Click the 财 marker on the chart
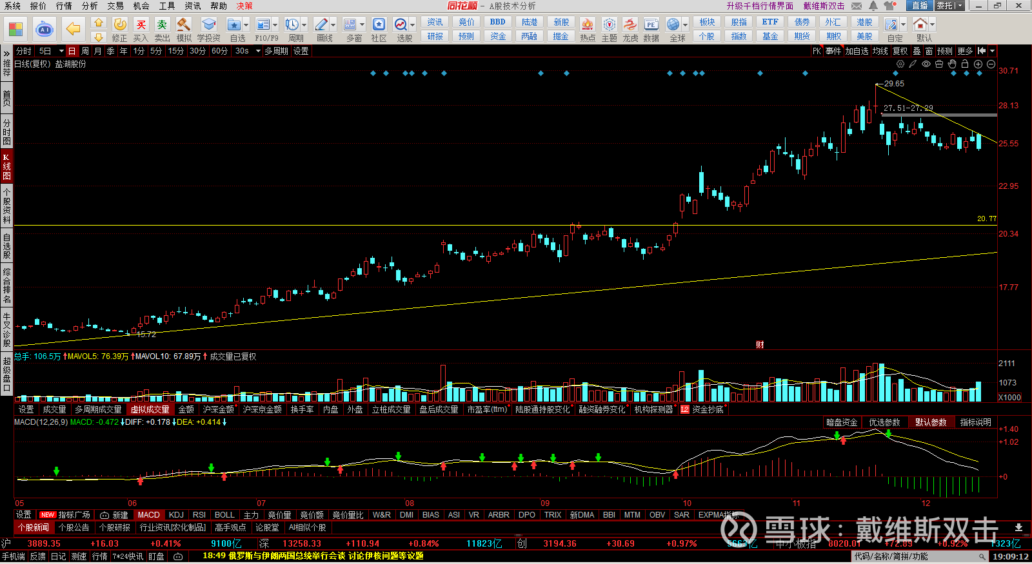 coord(760,345)
